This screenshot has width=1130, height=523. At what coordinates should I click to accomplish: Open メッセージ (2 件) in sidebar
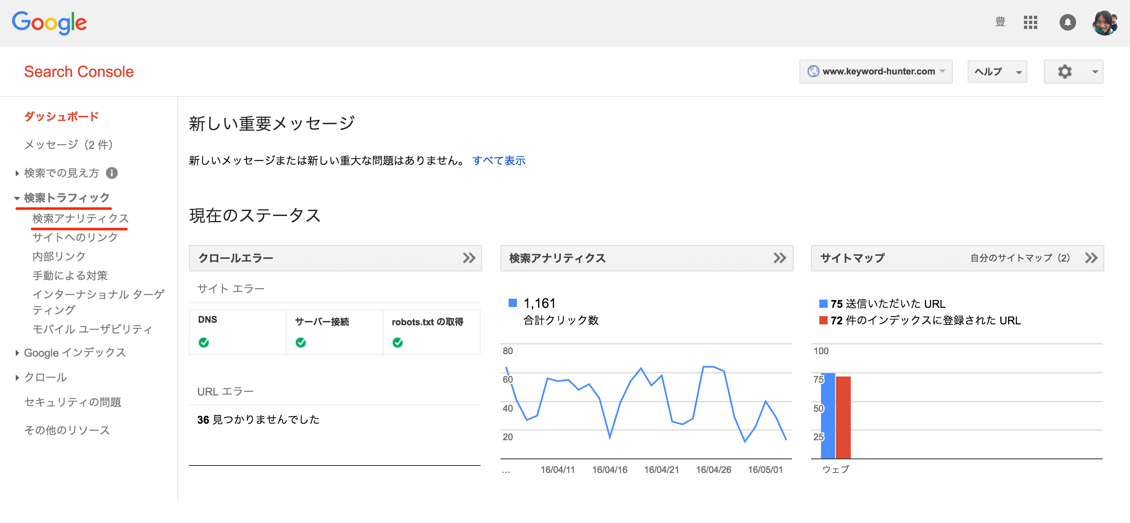click(x=69, y=144)
